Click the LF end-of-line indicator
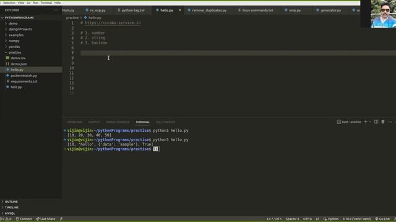The height and width of the screenshot is (222, 396). pyautogui.click(x=317, y=219)
